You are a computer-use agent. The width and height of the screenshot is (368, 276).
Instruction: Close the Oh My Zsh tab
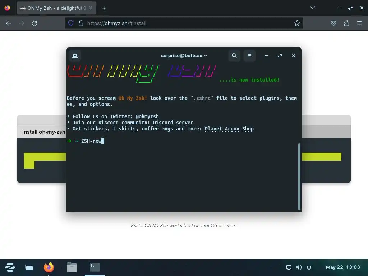(x=91, y=8)
